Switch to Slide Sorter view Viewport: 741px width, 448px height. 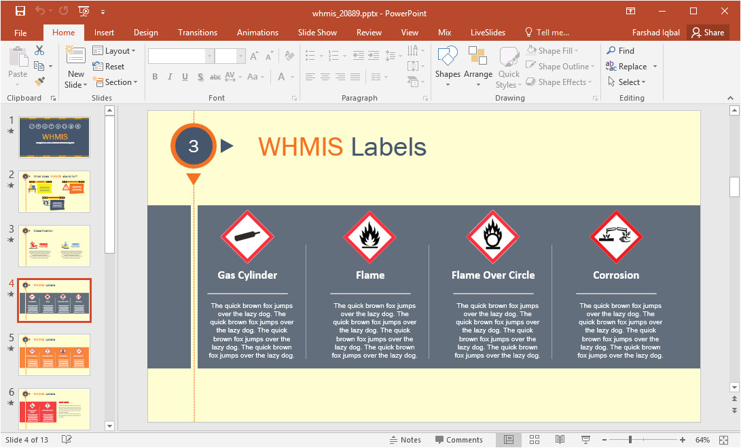(534, 440)
